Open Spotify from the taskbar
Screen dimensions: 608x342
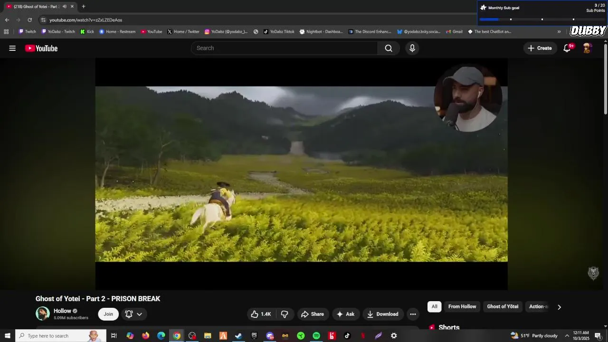click(316, 336)
